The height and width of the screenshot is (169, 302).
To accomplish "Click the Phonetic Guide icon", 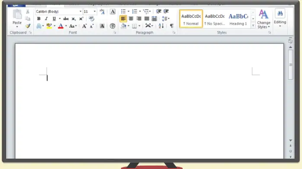I will click(102, 12).
